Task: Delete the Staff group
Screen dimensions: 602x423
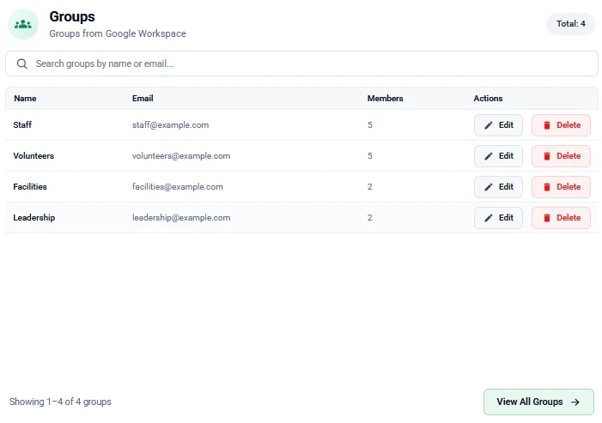Action: click(561, 125)
